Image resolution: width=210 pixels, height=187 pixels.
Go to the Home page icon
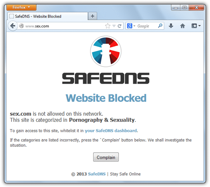point(182,26)
